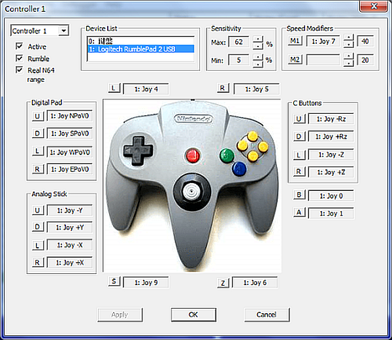Decrease M2 speed value with down arrow
Viewport: 392px width, 340px height.
point(348,63)
